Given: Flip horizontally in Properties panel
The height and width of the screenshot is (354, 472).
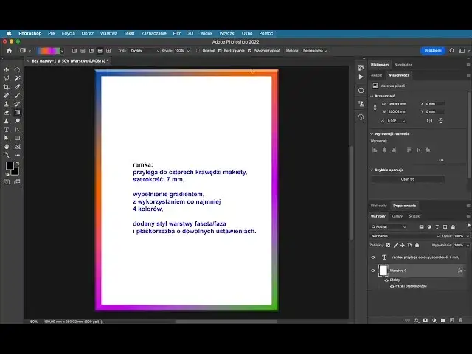Looking at the screenshot, I should coord(429,121).
